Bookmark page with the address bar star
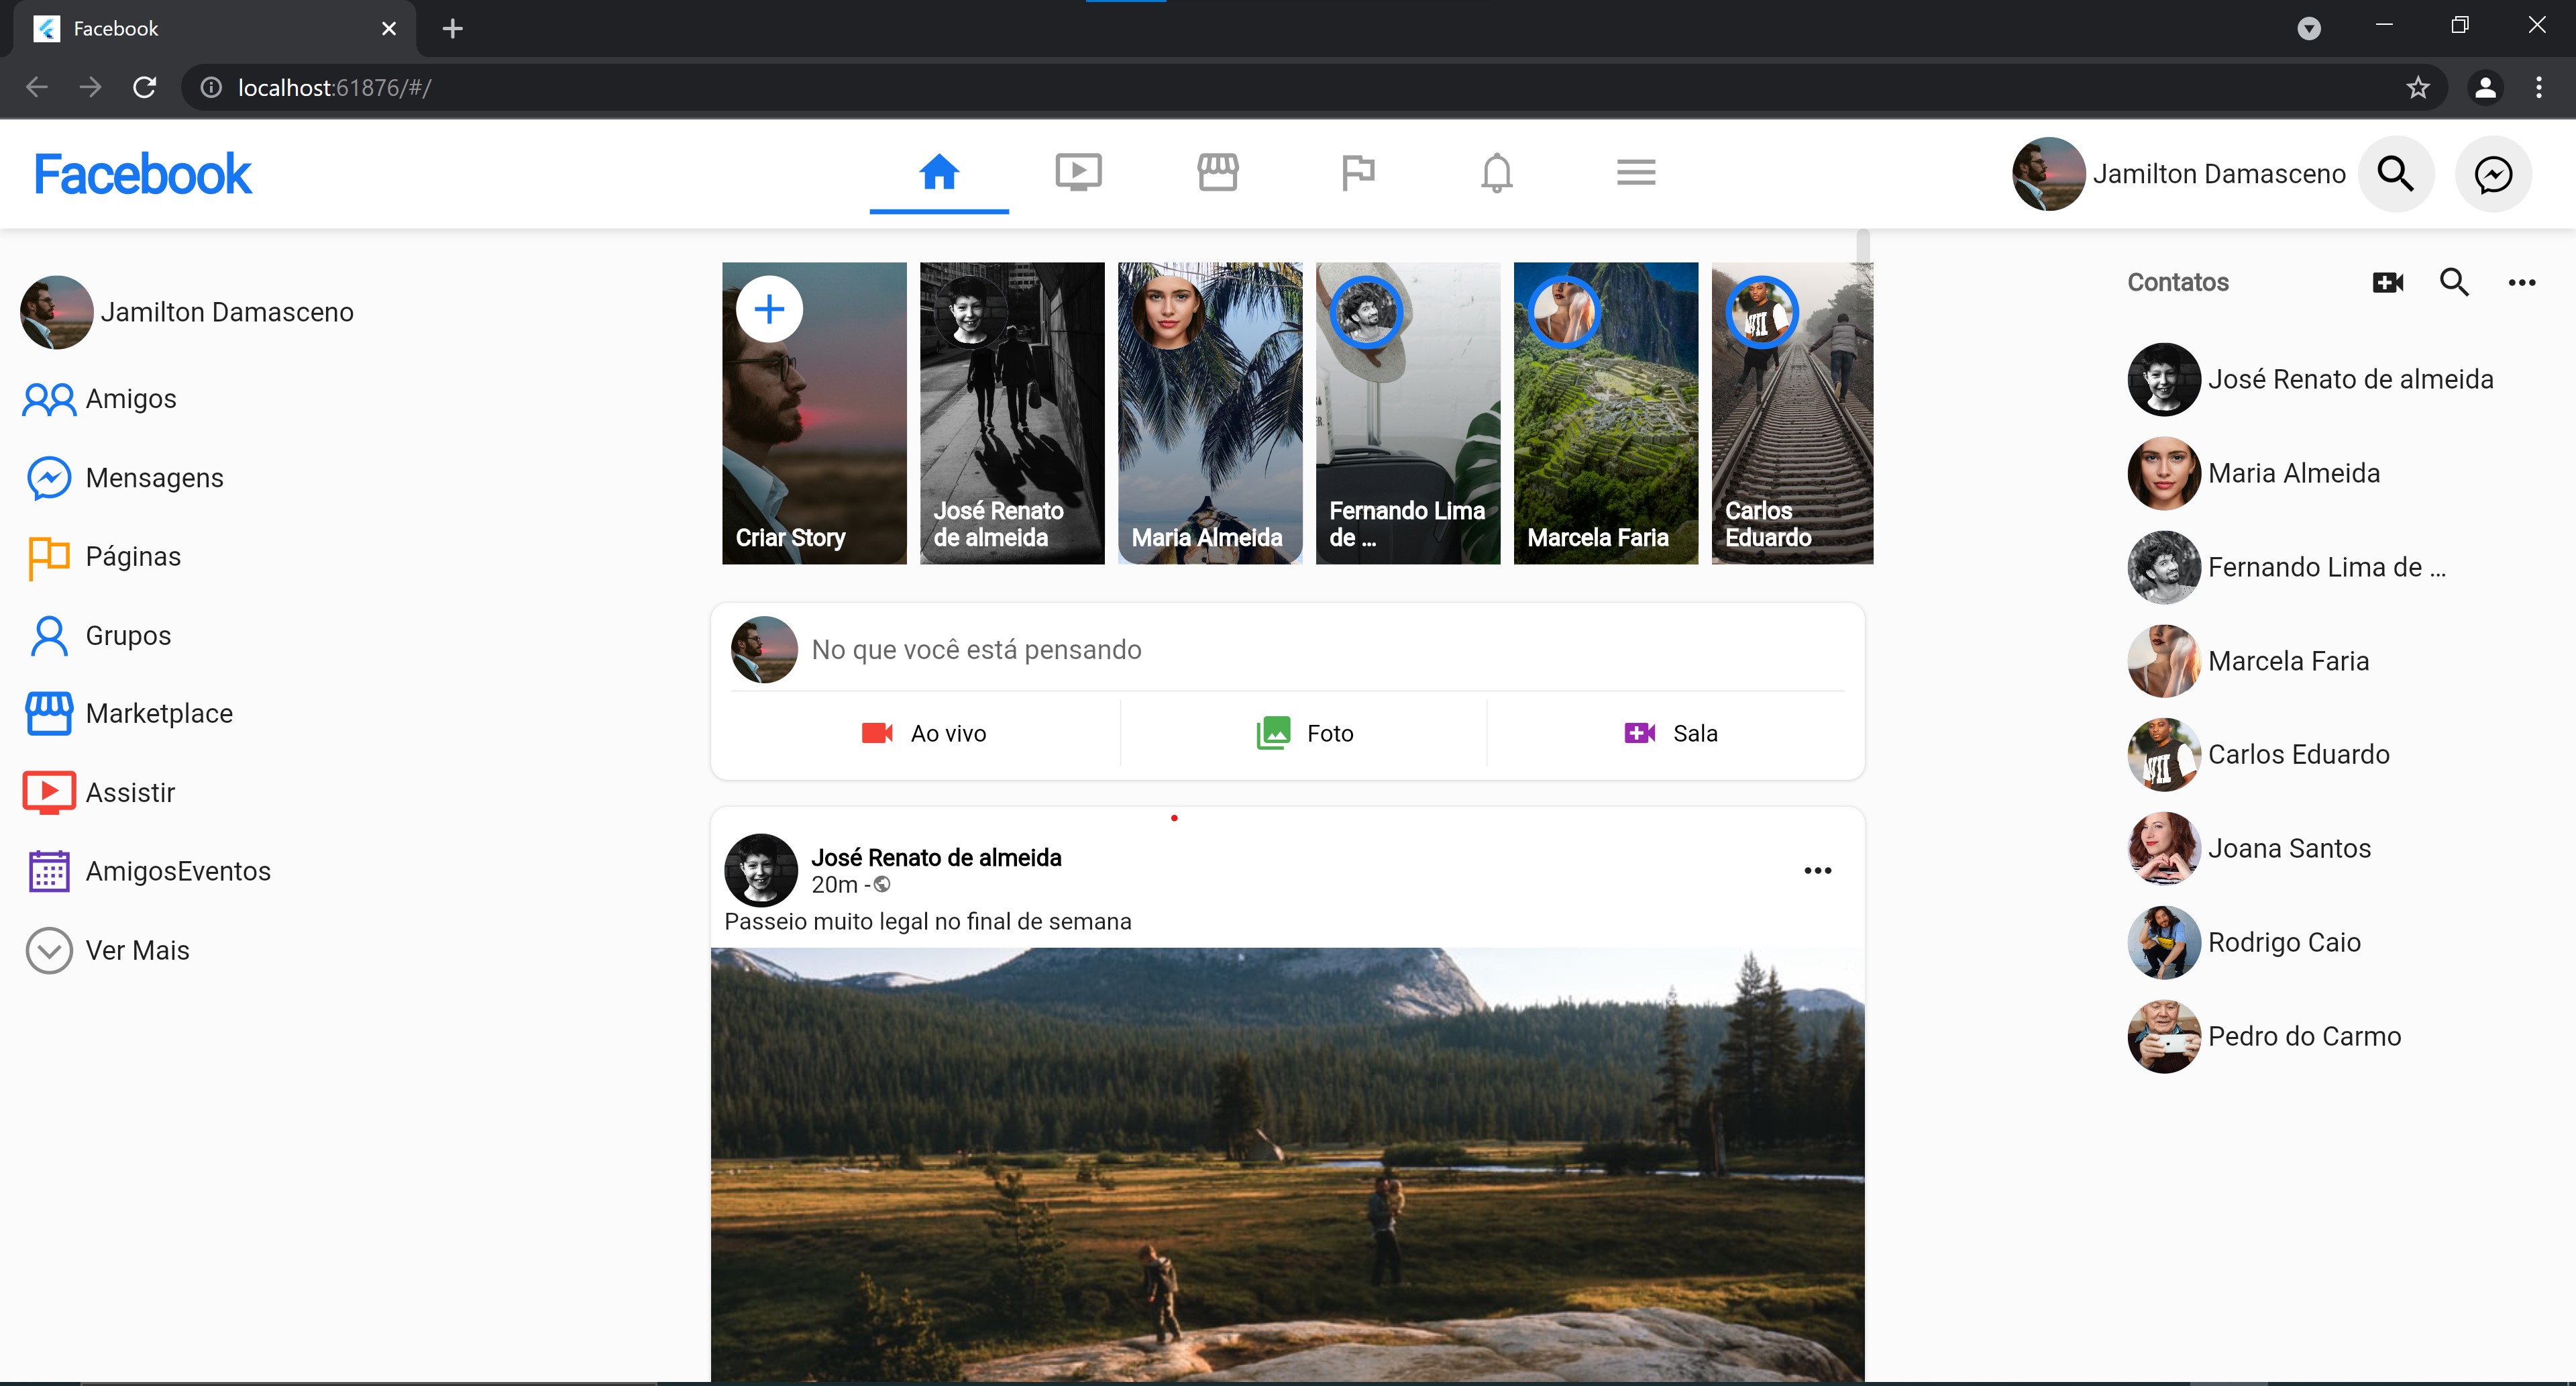This screenshot has width=2576, height=1386. click(2417, 88)
